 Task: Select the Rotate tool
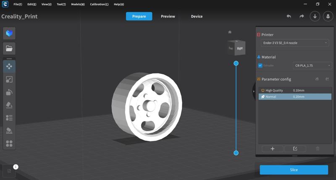tap(9, 92)
